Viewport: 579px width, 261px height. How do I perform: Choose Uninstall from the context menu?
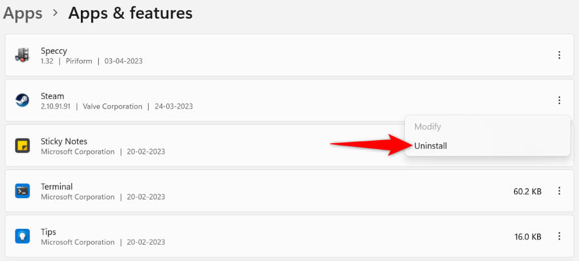point(431,146)
